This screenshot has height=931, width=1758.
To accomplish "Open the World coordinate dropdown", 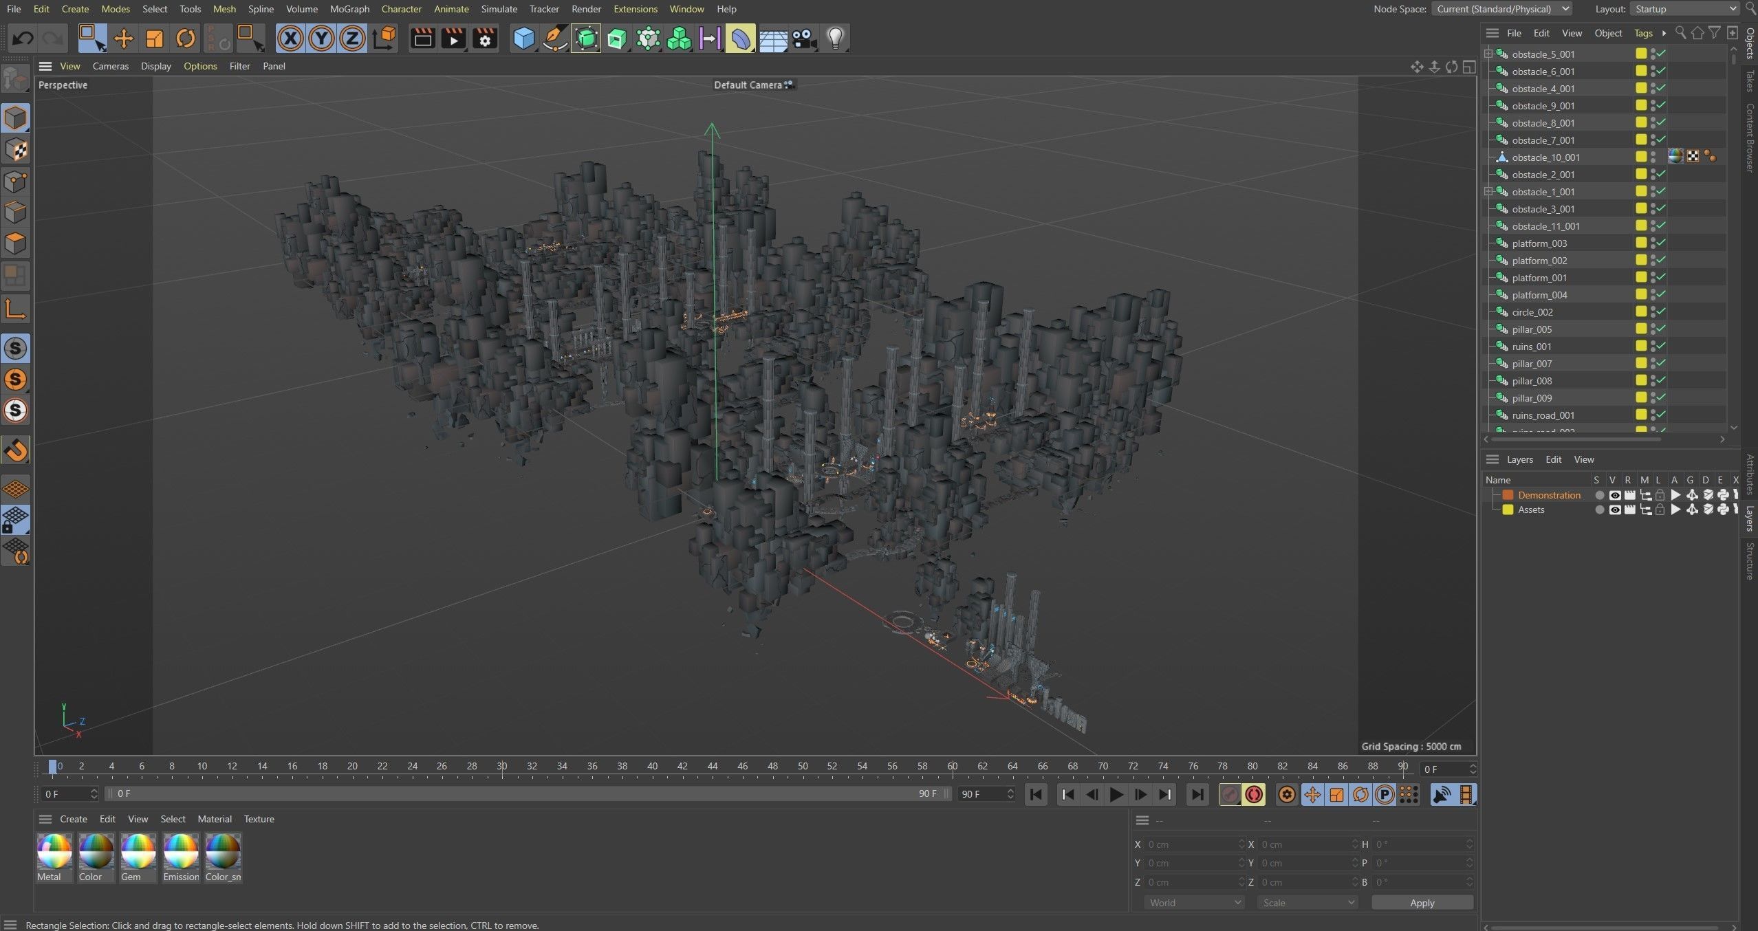I will coord(1194,903).
